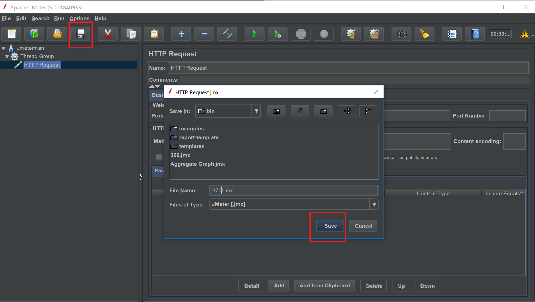The width and height of the screenshot is (535, 302).
Task: Click the Clear All results icon
Action: coord(374,34)
